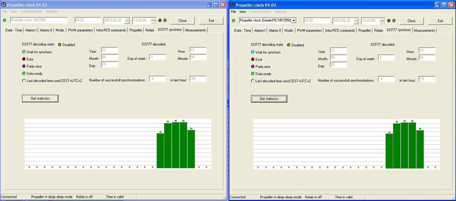Select Last decoded time used radio in right window
The height and width of the screenshot is (201, 456).
pyautogui.click(x=253, y=81)
